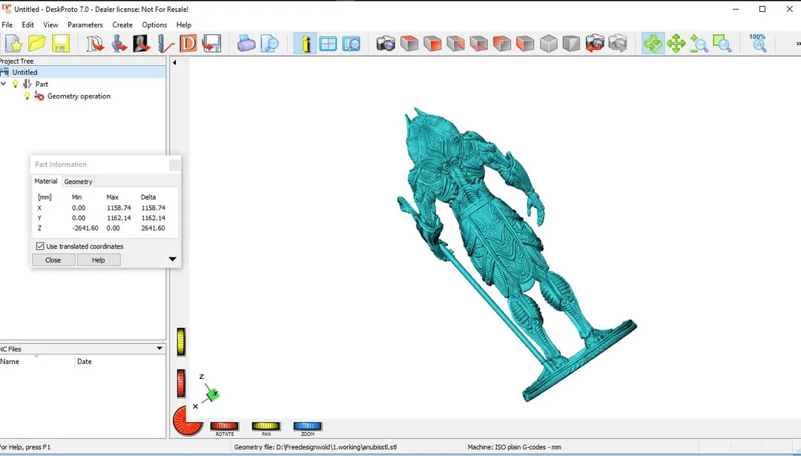This screenshot has height=456, width=801.
Task: Open the View menu
Action: [x=50, y=24]
